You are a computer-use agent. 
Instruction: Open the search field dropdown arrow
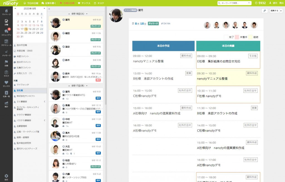(x=249, y=3)
